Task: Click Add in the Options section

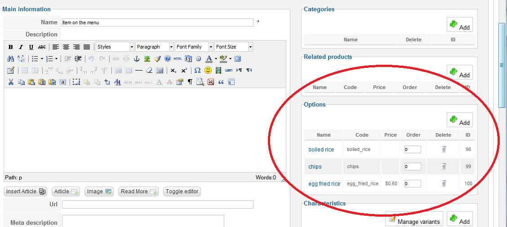Action: 459,120
